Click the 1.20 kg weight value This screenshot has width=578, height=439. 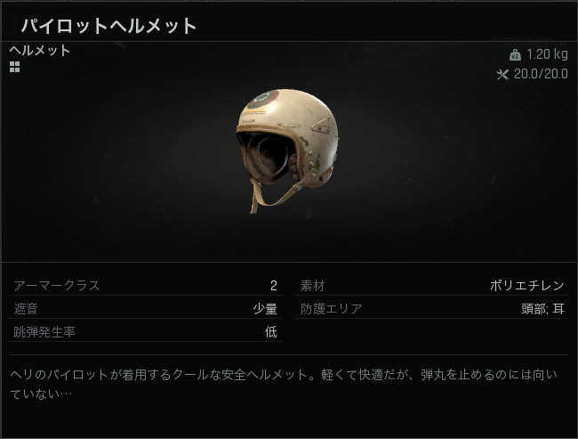pos(547,54)
